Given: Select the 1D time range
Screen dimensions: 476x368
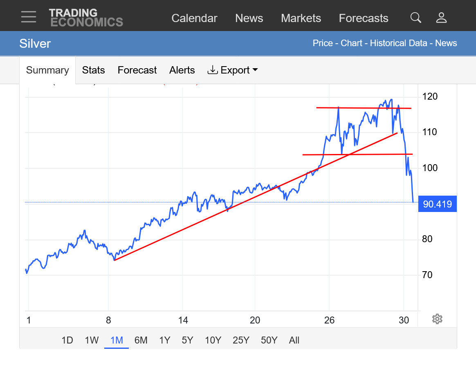Looking at the screenshot, I should [x=67, y=340].
